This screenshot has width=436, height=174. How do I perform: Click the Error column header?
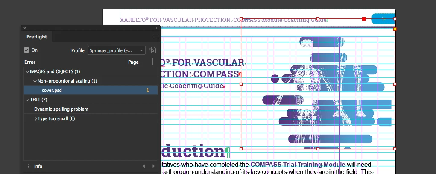point(30,62)
